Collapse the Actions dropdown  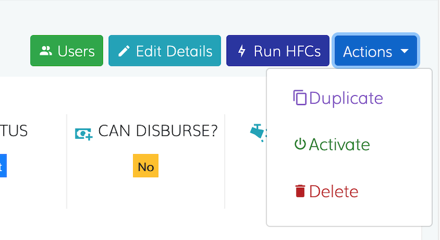click(x=376, y=51)
